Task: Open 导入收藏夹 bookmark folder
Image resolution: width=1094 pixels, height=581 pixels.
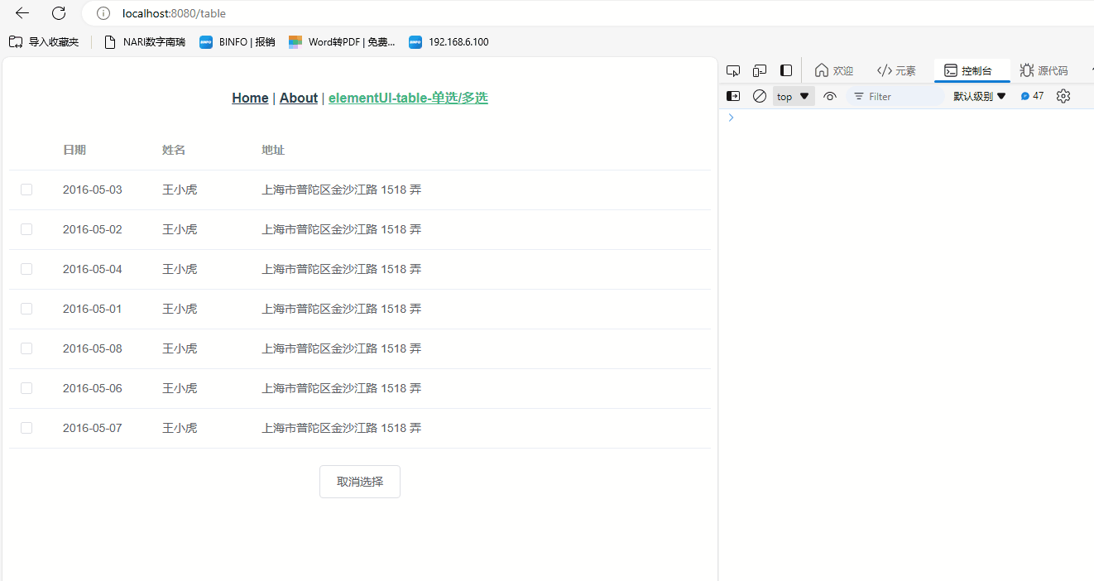Action: tap(44, 41)
